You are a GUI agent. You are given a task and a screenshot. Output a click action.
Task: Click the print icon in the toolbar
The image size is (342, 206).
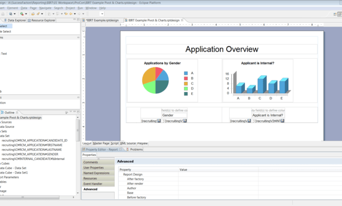click(x=3, y=14)
